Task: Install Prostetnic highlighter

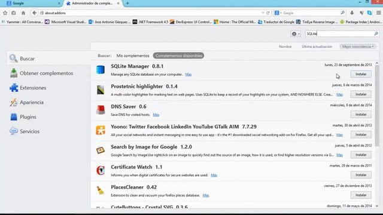Action: (361, 94)
